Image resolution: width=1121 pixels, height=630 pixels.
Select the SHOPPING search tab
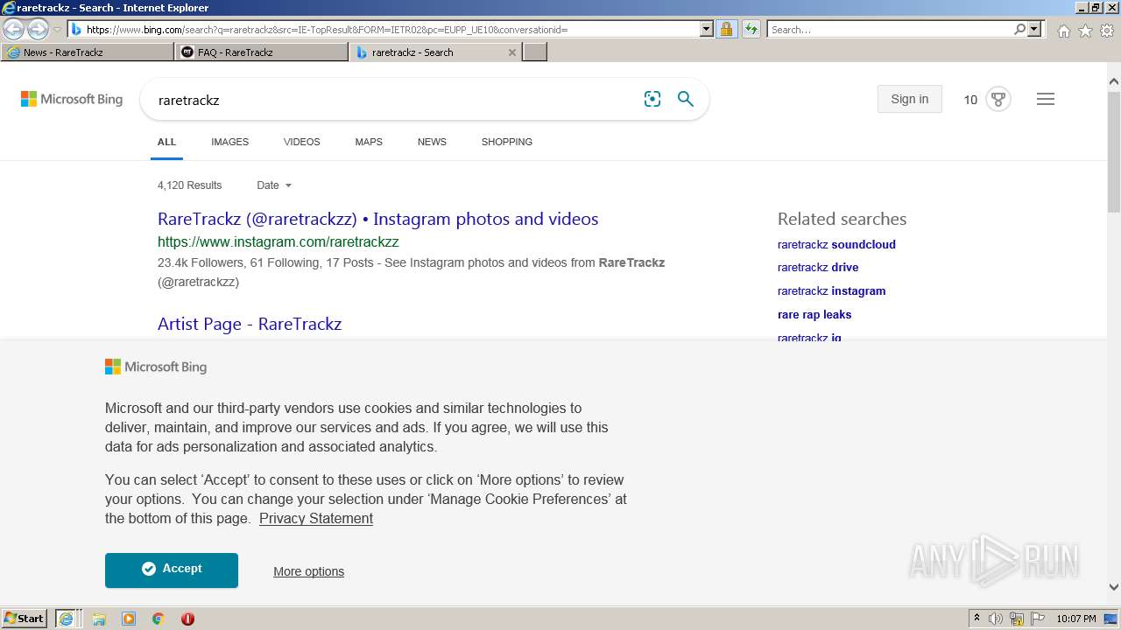[x=506, y=142]
